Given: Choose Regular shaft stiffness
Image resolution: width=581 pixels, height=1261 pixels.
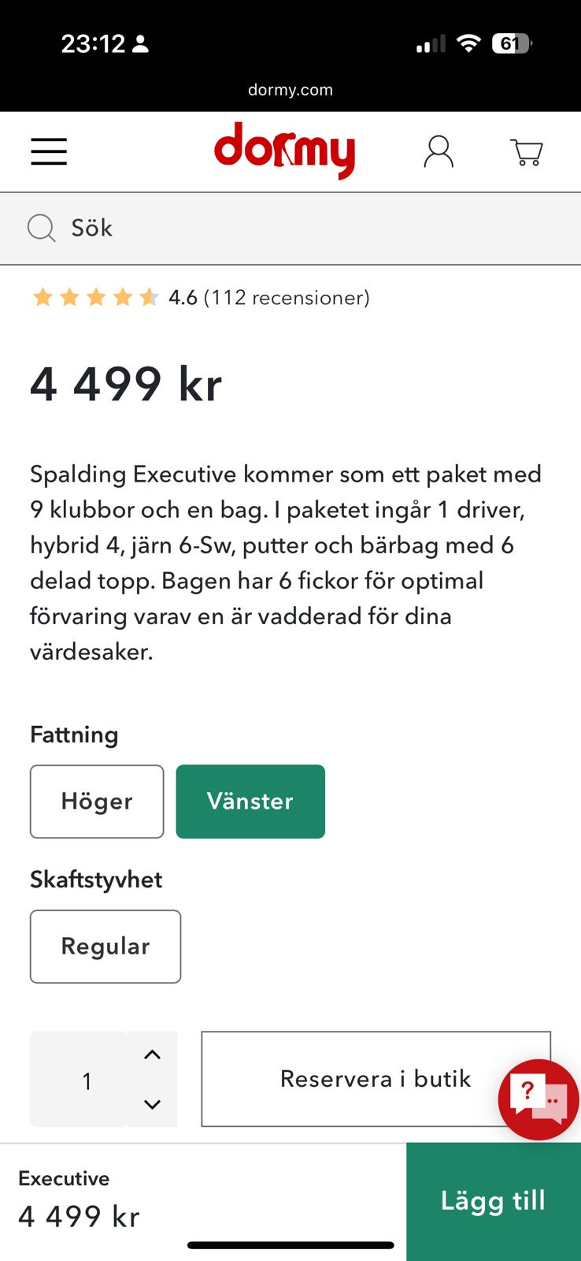Looking at the screenshot, I should click(x=105, y=947).
